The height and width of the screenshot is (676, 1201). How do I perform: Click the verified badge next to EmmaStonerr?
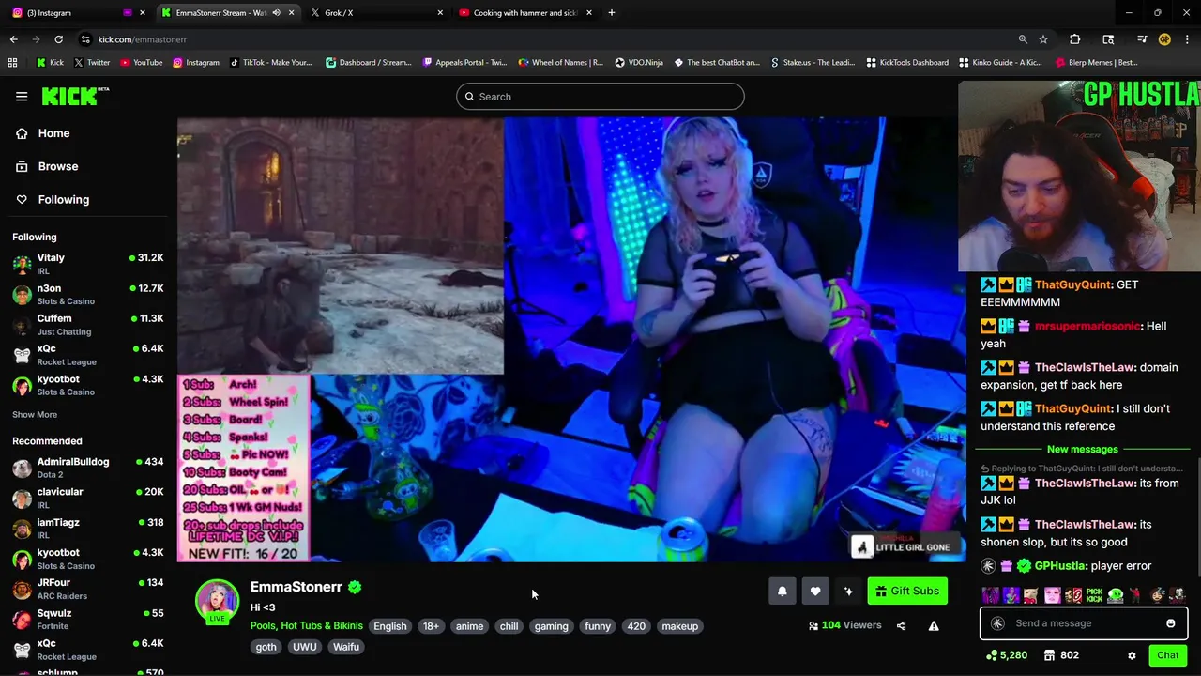pos(355,587)
